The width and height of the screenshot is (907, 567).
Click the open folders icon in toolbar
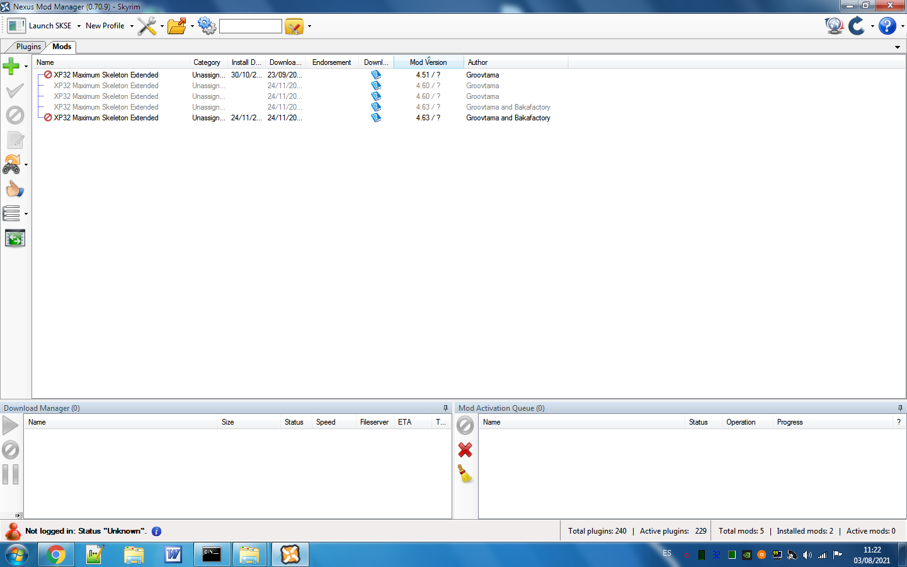coord(177,26)
